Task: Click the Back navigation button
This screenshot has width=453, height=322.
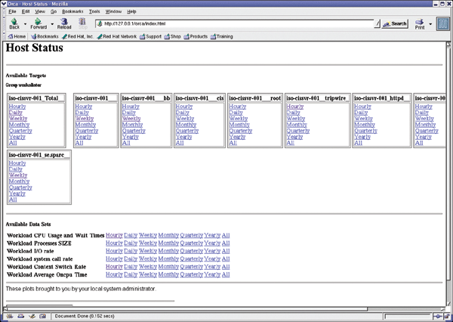Action: click(x=14, y=23)
